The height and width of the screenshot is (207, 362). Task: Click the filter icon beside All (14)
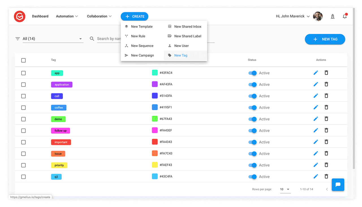(x=17, y=38)
